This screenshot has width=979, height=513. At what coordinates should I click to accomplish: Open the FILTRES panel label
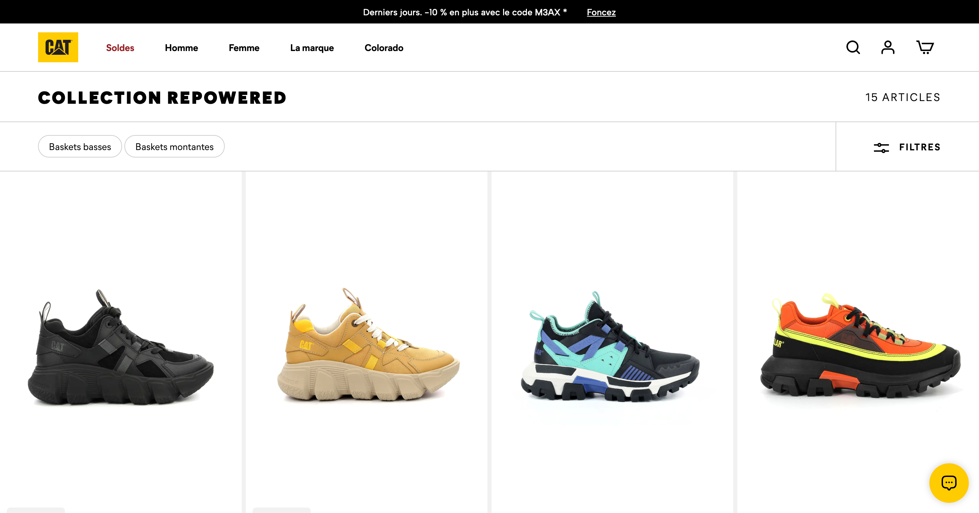[x=920, y=147]
